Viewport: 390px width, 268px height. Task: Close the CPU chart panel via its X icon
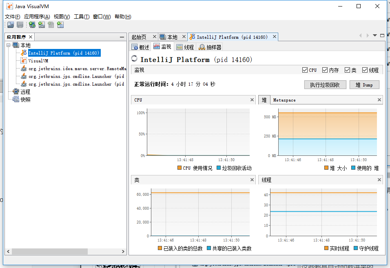click(252, 100)
